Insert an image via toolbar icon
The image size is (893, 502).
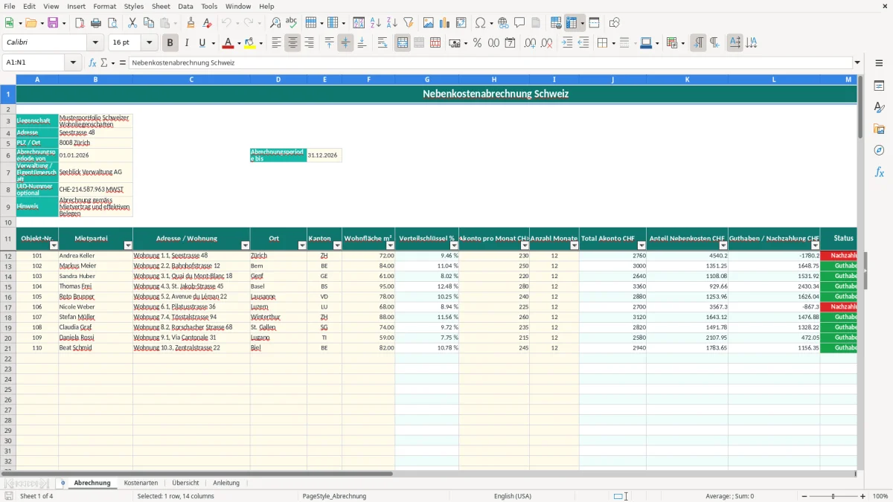429,23
